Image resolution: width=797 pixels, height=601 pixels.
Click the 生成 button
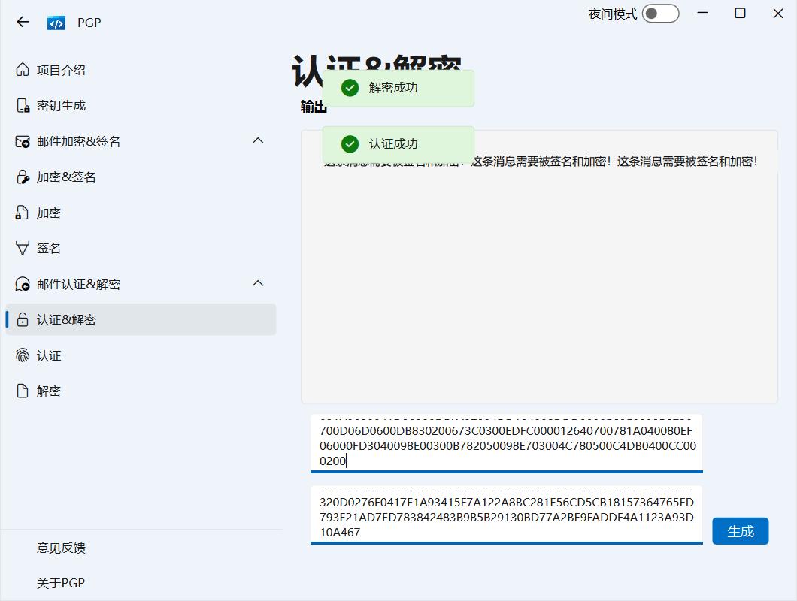(741, 531)
